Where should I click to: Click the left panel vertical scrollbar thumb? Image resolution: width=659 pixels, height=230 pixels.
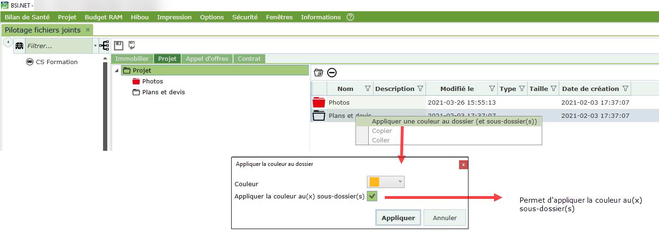(x=105, y=106)
